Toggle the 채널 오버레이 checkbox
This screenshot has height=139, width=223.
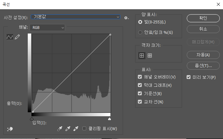point(140,77)
